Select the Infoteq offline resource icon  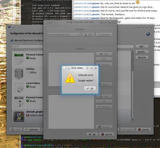[19, 74]
